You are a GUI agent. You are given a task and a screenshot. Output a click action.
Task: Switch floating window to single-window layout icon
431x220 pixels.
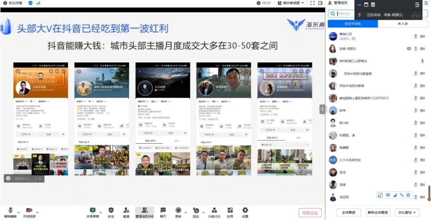[x=366, y=5]
